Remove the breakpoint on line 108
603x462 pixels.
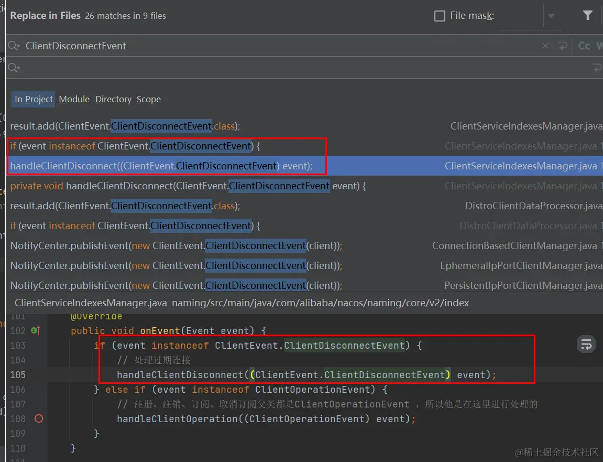click(38, 418)
